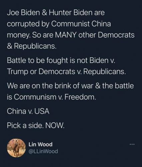Click the line 'corrupted by Communist China'

click(x=59, y=24)
